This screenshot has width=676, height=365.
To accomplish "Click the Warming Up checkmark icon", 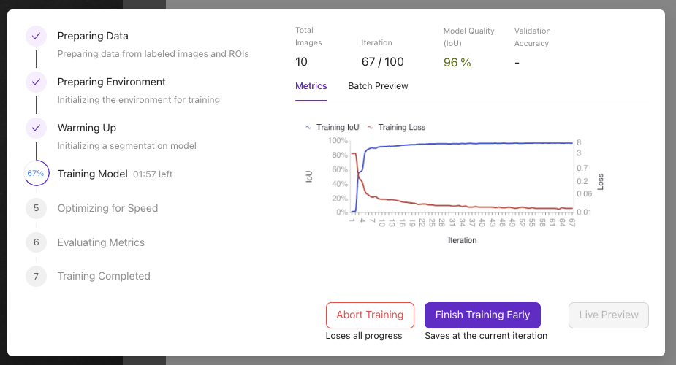I will coord(36,128).
